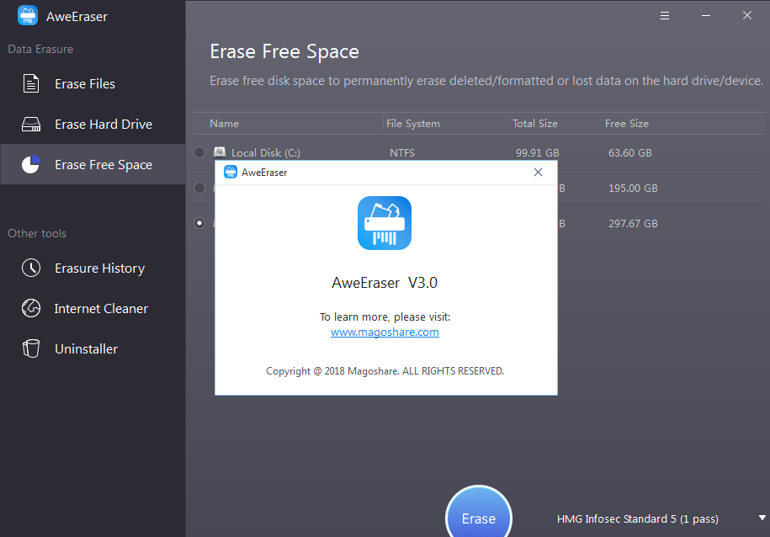Click the Total Size column header
The image size is (770, 537).
[x=534, y=124]
